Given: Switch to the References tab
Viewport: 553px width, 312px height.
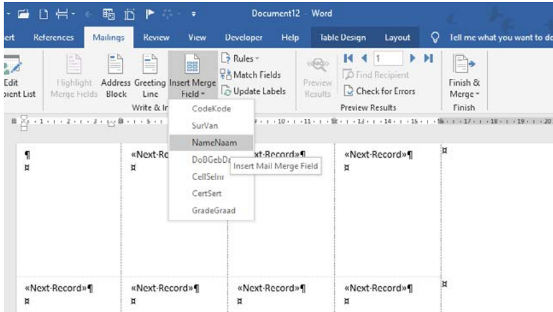Looking at the screenshot, I should tap(54, 37).
